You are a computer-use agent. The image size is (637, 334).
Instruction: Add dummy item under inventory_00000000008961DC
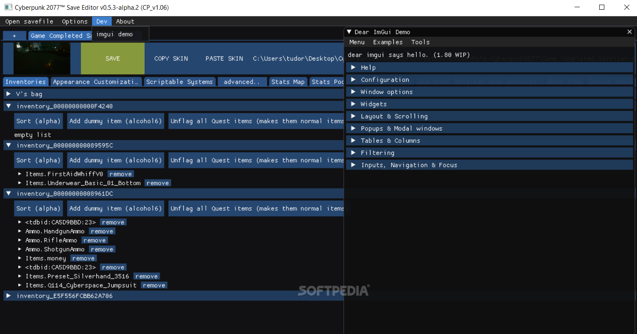click(x=116, y=209)
